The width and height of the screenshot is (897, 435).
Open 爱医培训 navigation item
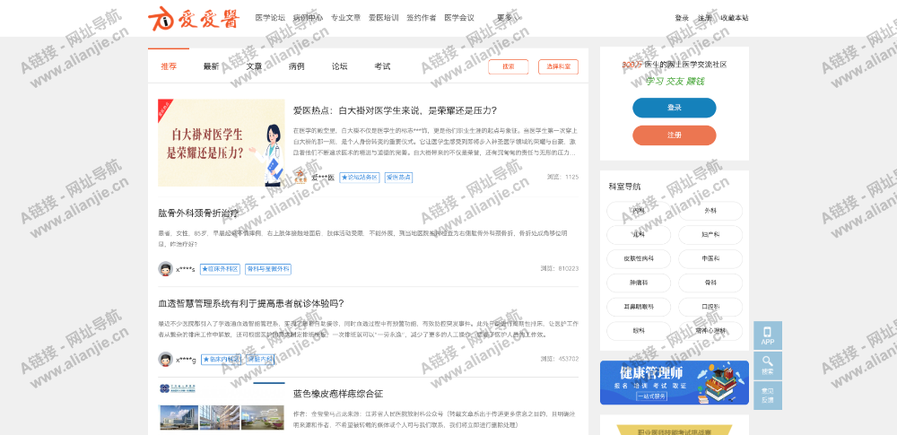pyautogui.click(x=383, y=18)
